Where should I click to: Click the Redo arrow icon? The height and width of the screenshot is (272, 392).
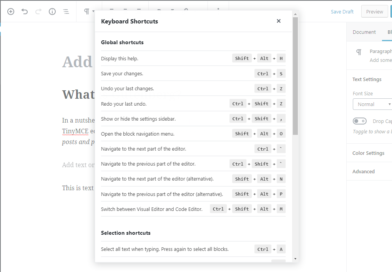pyautogui.click(x=38, y=12)
